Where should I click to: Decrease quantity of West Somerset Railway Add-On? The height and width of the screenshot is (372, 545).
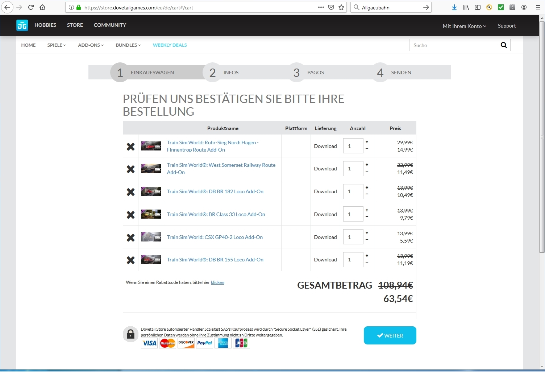coord(367,171)
